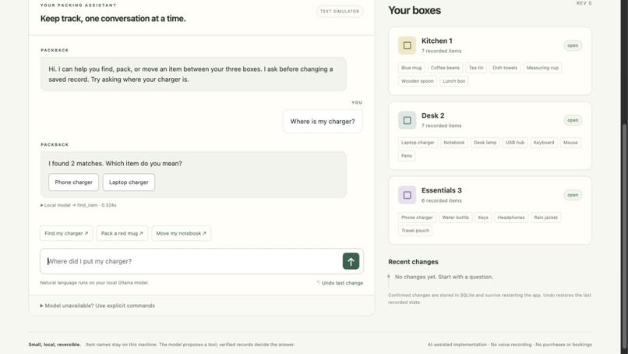Select the Keyboard item tag

pyautogui.click(x=544, y=143)
